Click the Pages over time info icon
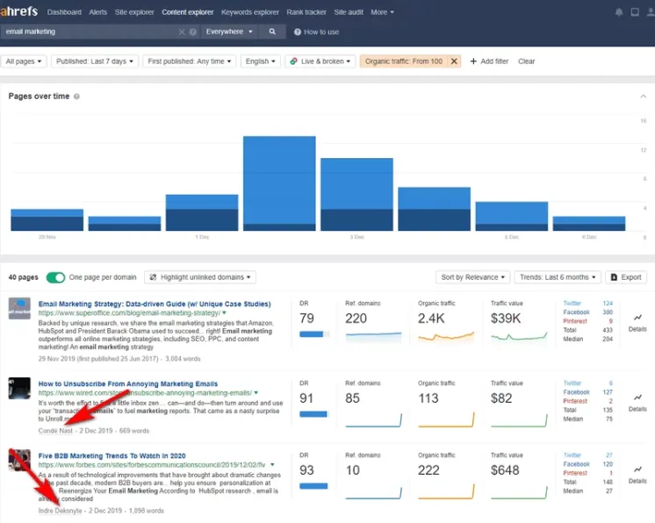 pyautogui.click(x=77, y=97)
